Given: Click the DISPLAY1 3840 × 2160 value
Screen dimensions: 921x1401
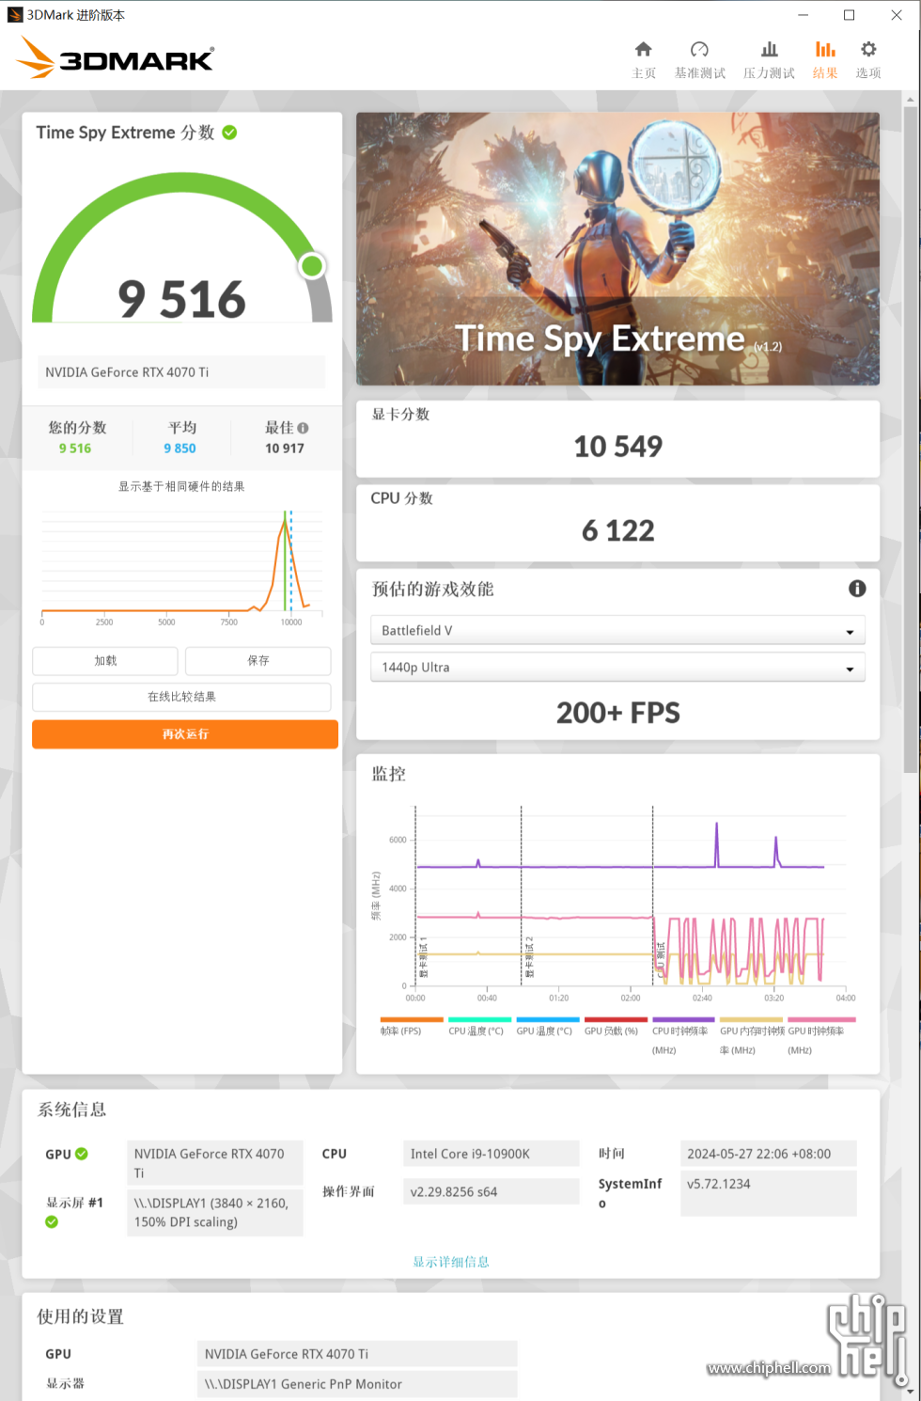Looking at the screenshot, I should [x=215, y=1212].
